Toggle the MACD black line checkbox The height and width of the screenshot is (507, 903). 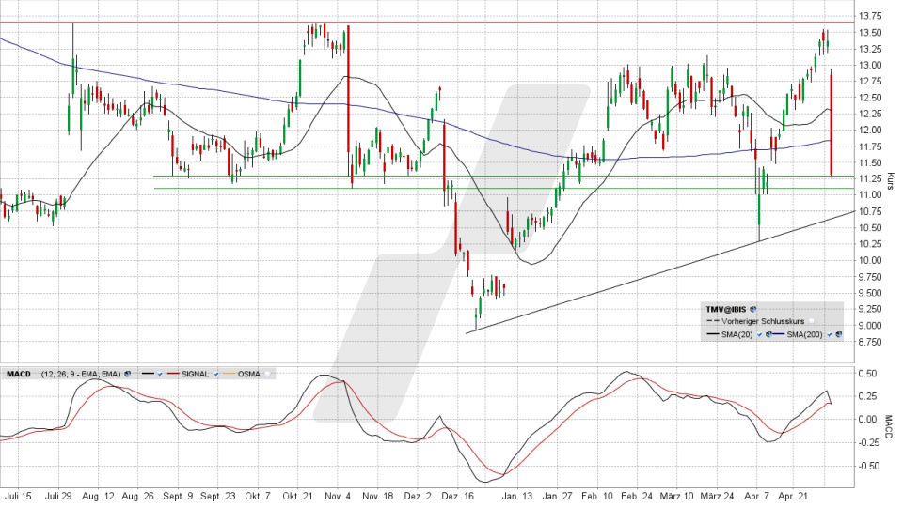pos(161,373)
